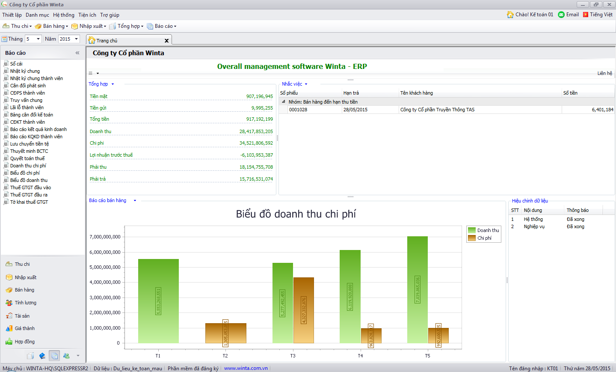
Task: Click the Liên hệ link
Action: (604, 73)
